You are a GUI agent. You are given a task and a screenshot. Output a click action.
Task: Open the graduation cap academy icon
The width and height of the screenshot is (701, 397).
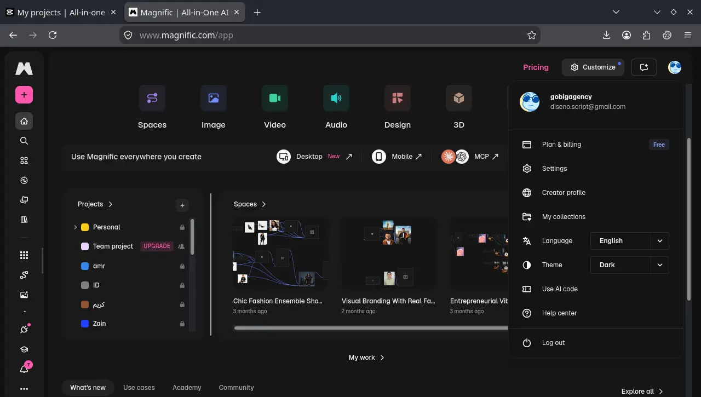[x=24, y=349]
